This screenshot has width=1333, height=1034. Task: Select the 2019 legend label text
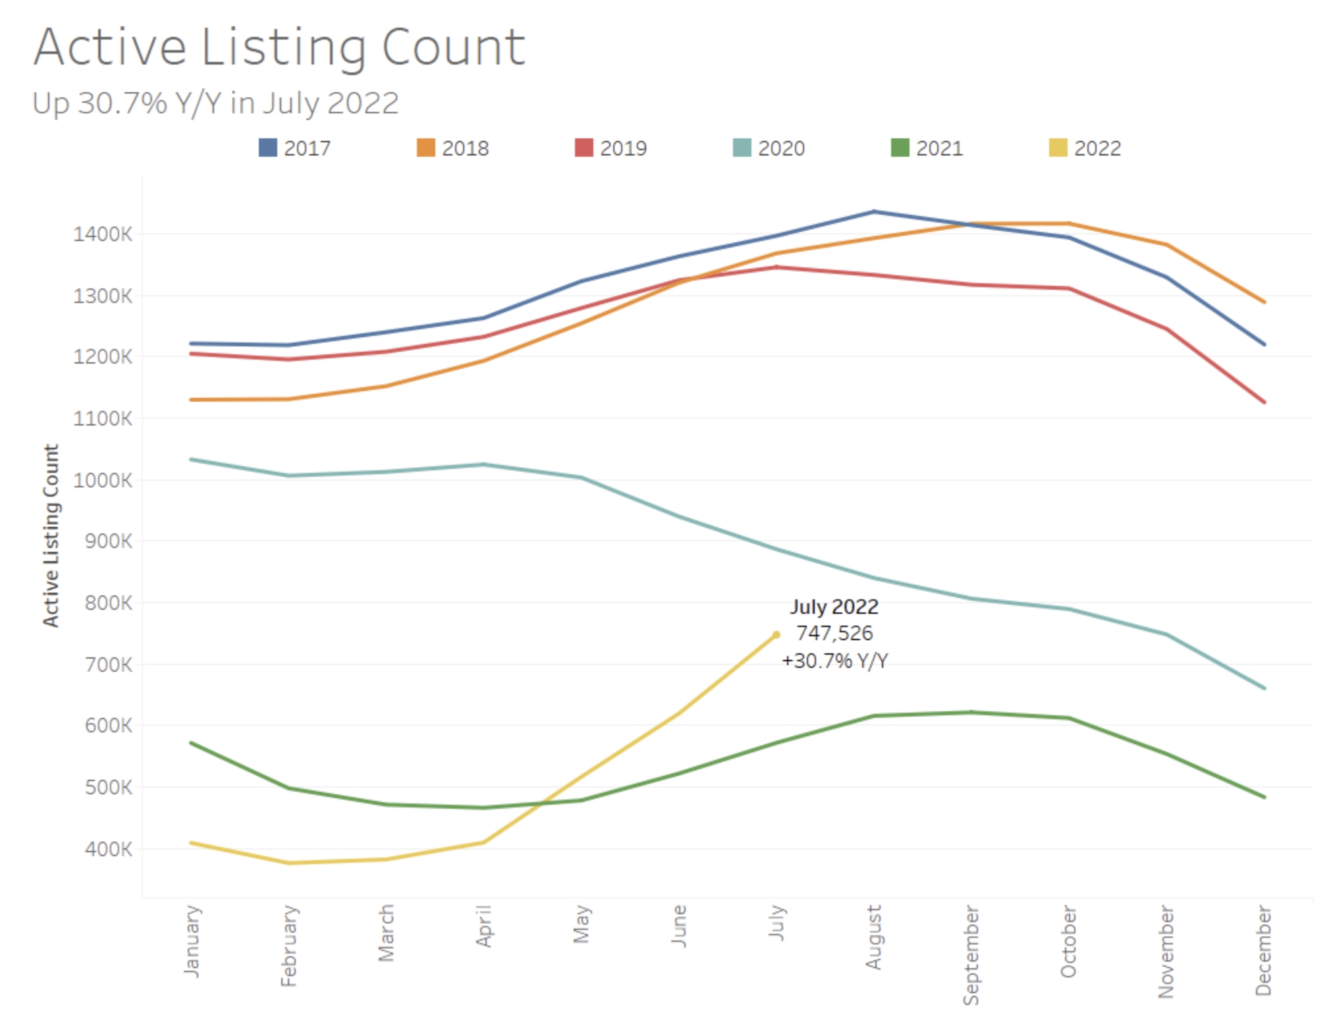click(x=623, y=148)
